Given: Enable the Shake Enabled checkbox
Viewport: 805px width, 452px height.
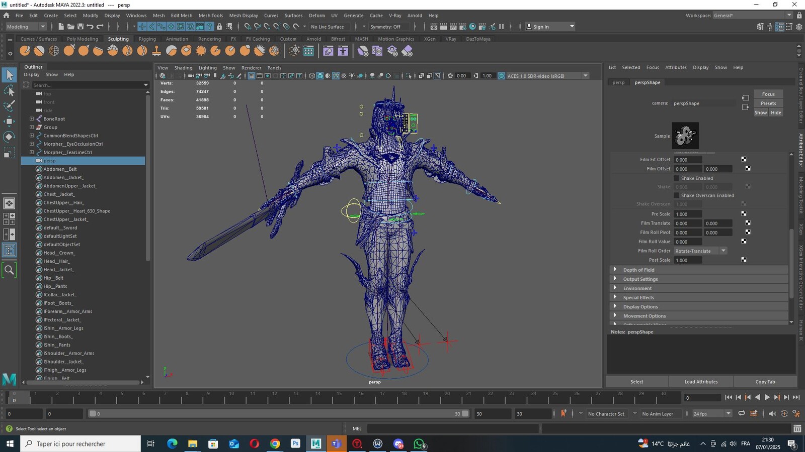Looking at the screenshot, I should pos(677,178).
